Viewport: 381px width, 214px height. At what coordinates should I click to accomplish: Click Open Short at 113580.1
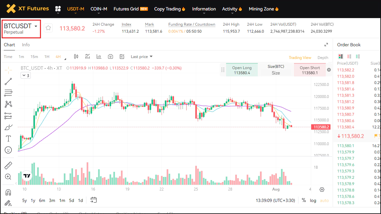click(x=310, y=70)
